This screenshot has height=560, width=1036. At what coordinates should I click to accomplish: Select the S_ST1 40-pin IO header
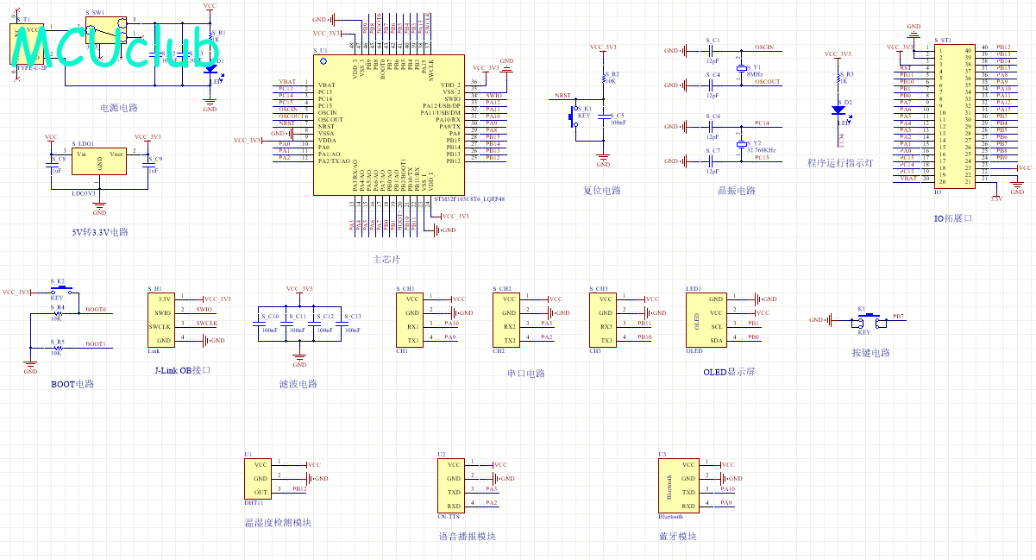956,116
